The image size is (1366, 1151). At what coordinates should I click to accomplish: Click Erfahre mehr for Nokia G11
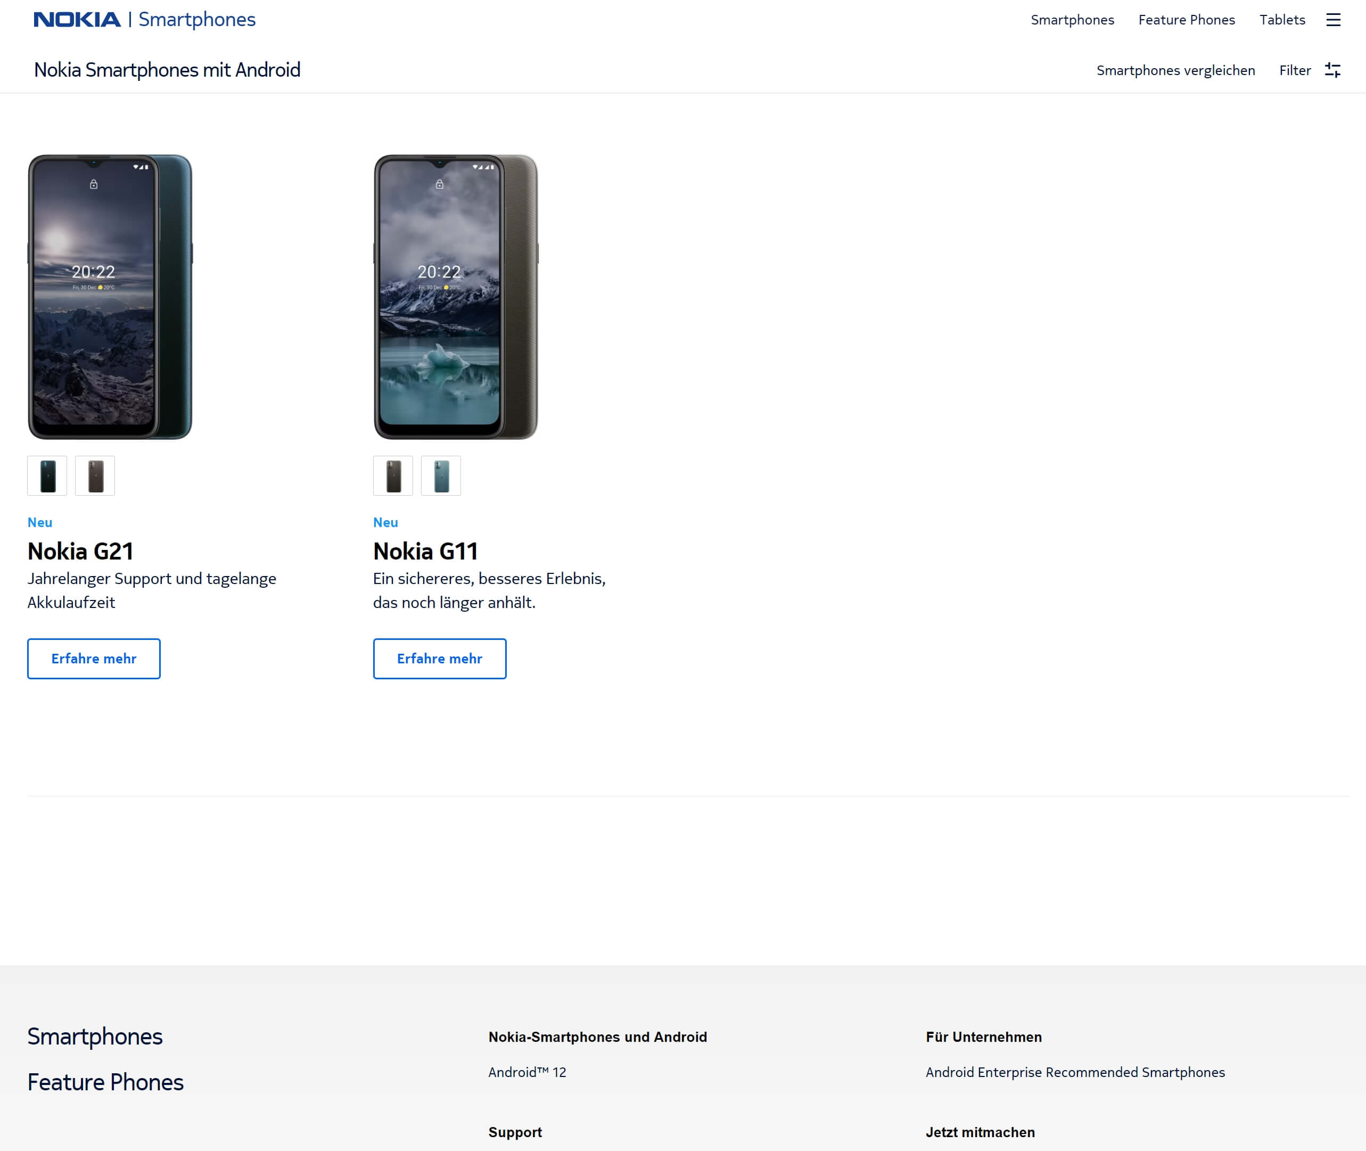click(x=439, y=659)
